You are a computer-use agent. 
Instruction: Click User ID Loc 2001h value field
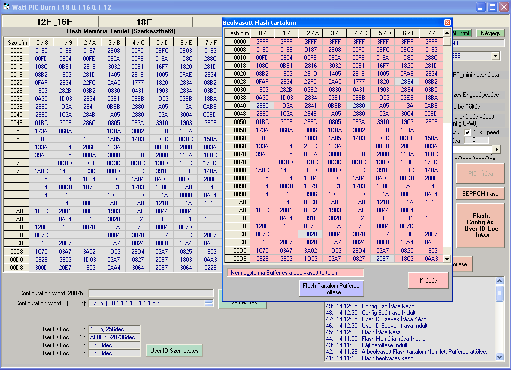pos(115,337)
